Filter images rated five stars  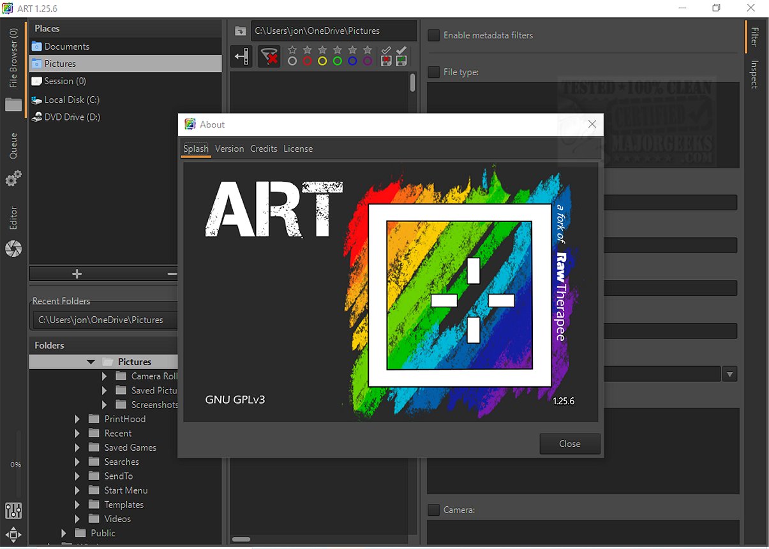[x=368, y=50]
